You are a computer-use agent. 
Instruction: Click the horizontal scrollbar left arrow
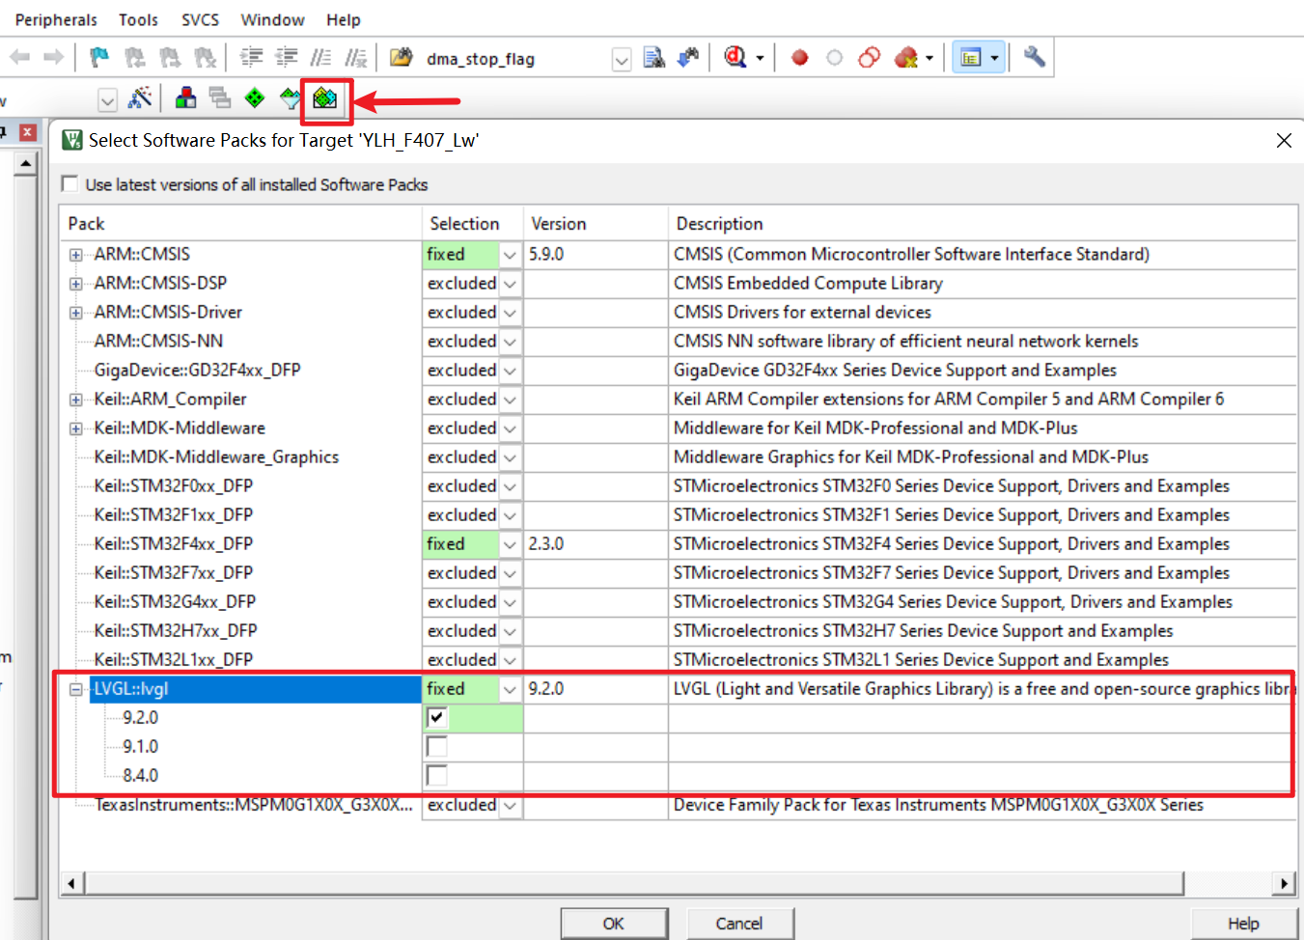tap(71, 883)
